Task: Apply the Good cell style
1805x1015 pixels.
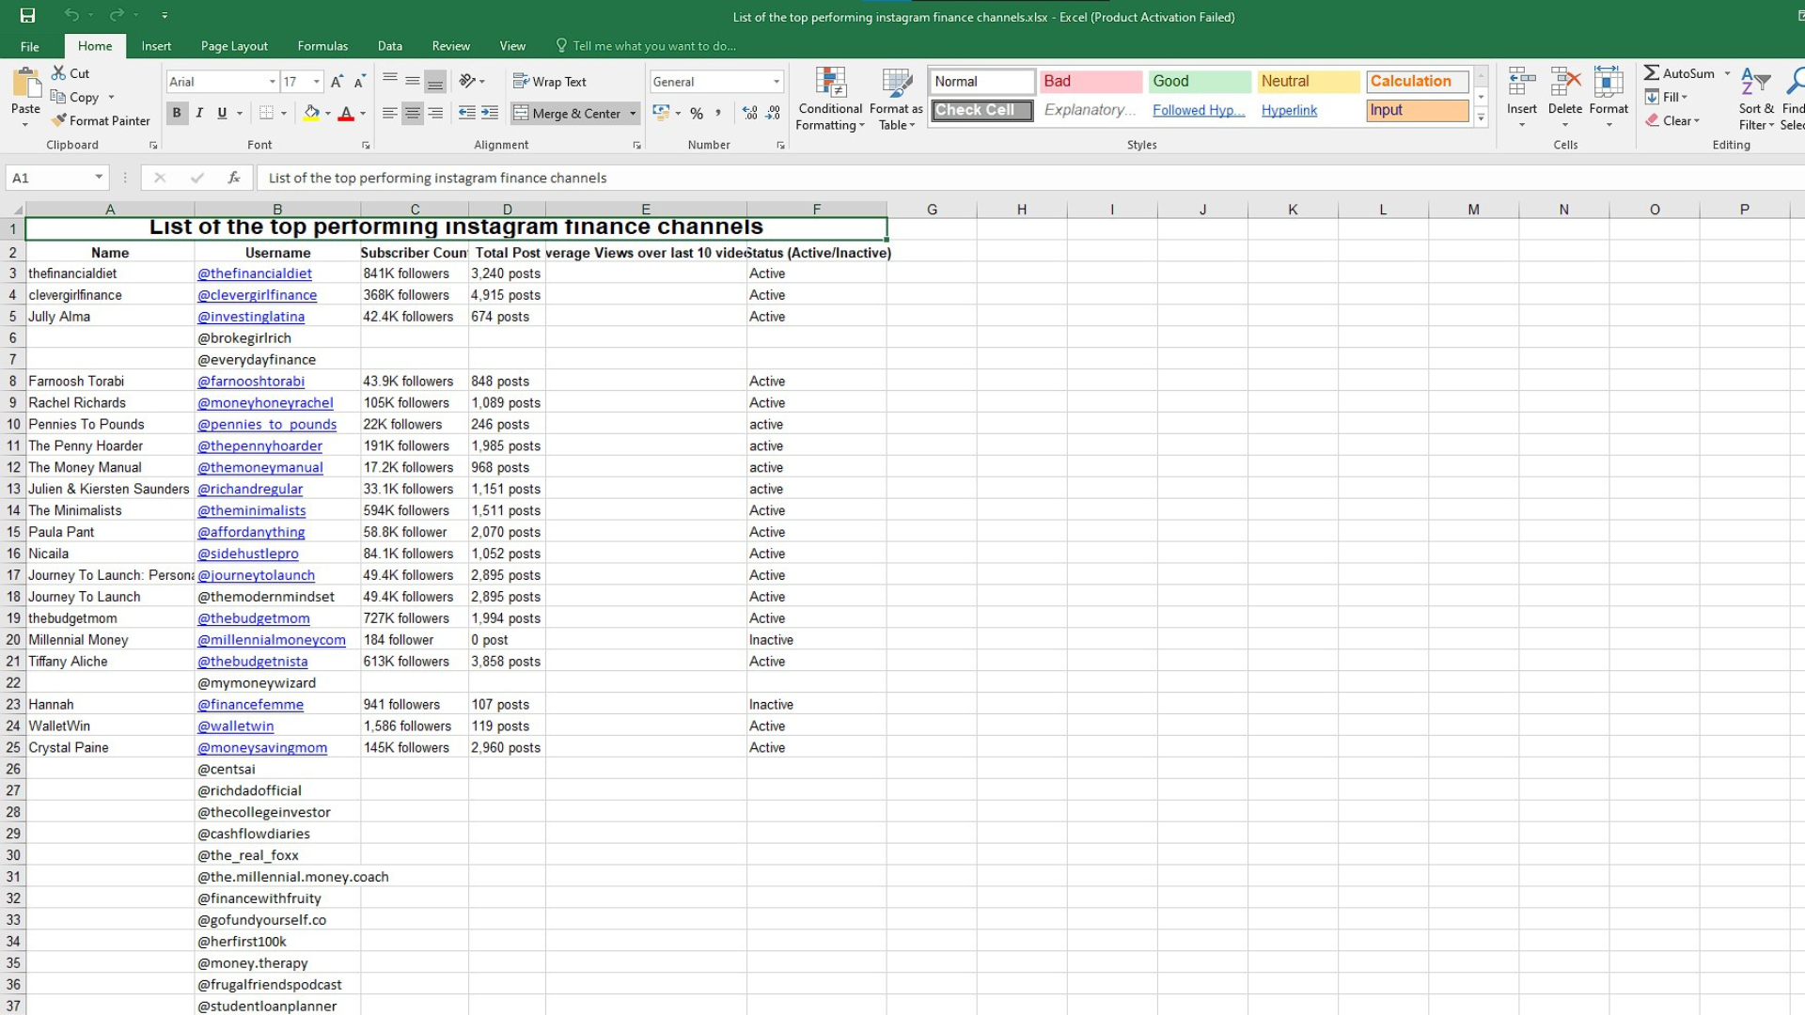Action: point(1199,82)
